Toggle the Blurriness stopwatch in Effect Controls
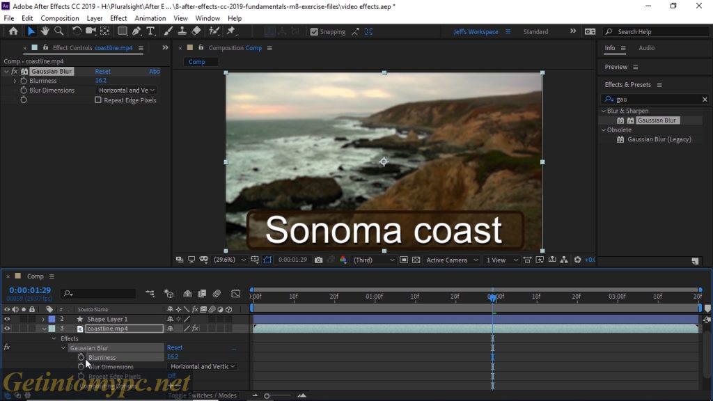Viewport: 713px width, 401px height. 24,81
